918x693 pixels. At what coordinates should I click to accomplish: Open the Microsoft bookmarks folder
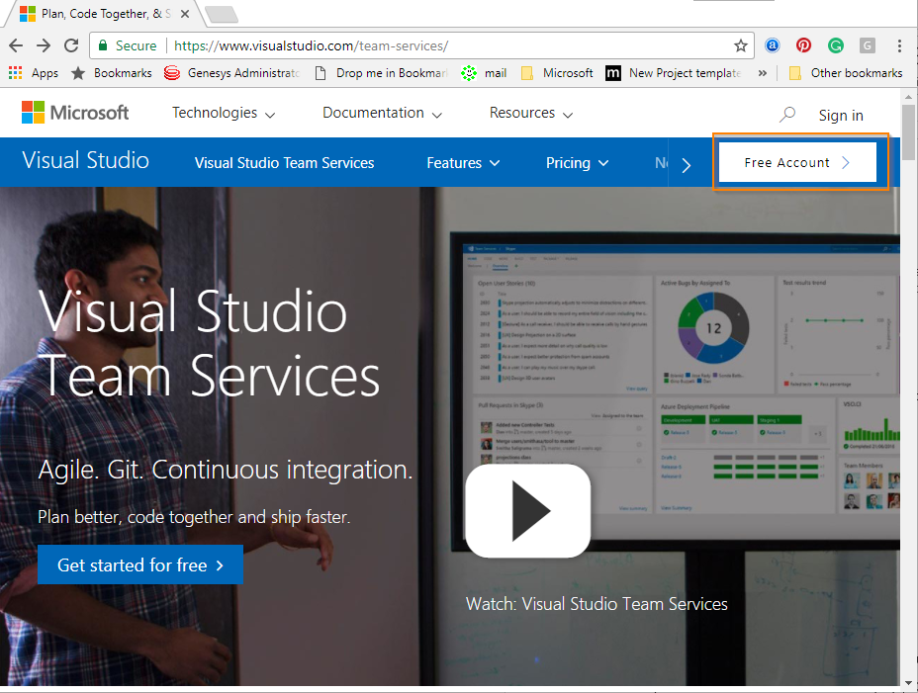557,73
